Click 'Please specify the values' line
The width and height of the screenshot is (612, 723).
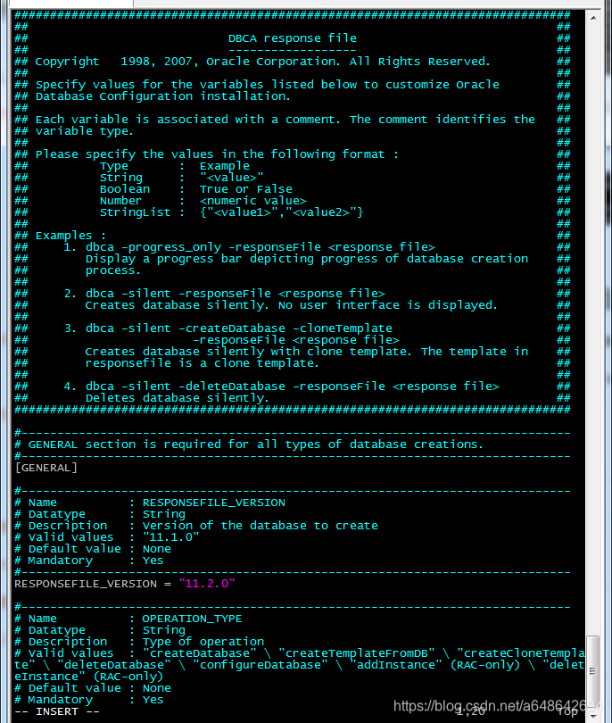tap(217, 154)
